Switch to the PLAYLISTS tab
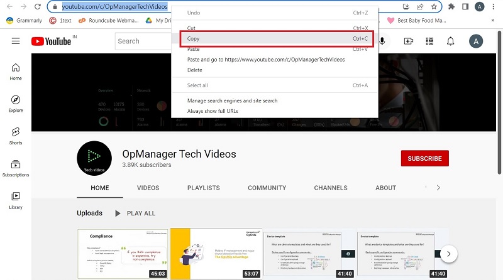The image size is (503, 280). 203,188
